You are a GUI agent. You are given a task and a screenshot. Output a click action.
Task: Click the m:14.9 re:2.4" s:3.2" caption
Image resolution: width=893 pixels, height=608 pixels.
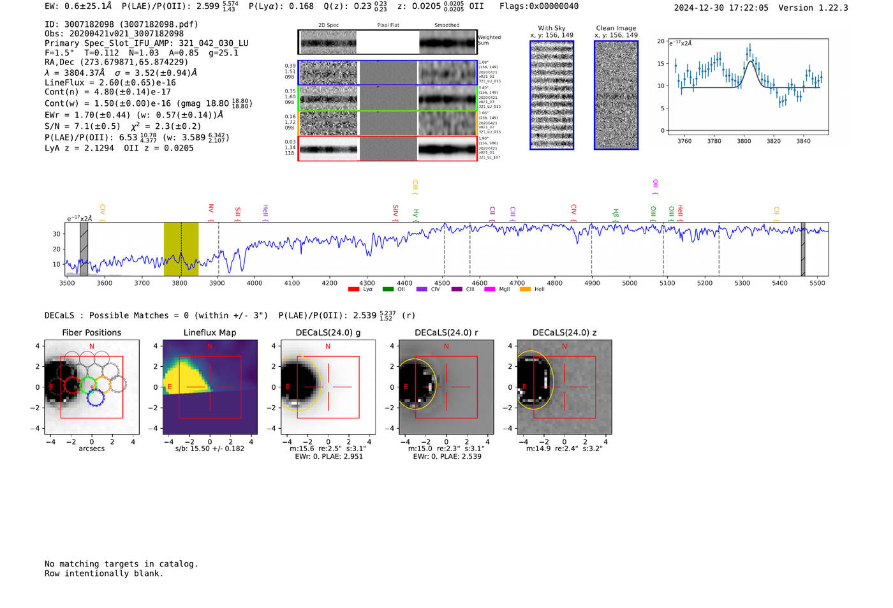tap(565, 449)
